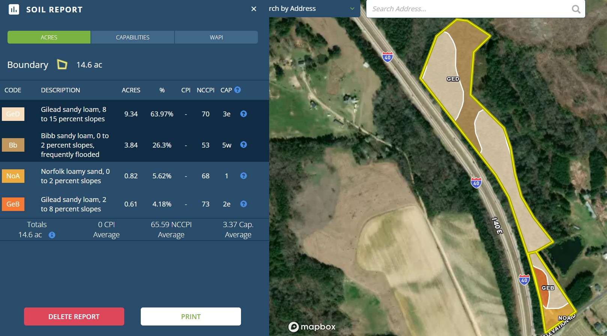Screen dimensions: 607x336
Task: Click the Print button
Action: (x=191, y=316)
